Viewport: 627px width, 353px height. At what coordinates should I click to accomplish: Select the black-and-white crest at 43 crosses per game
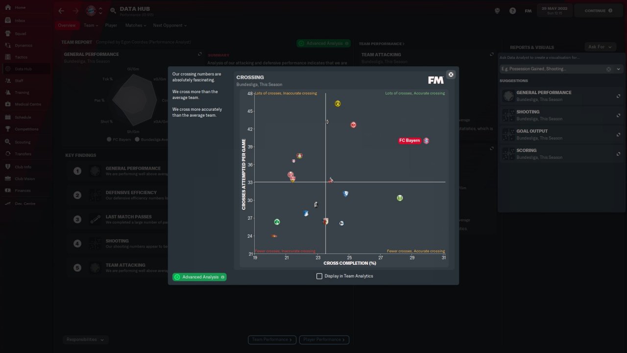point(327,122)
